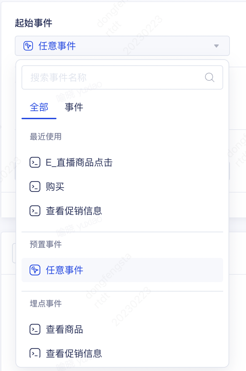Switch to the 全部 tab
Screen dimensions: 246x371
tap(39, 107)
